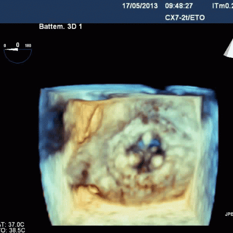This screenshot has height=233, width=233.
Task: Select the bright white nodule atop valve orifice
Action: [147, 137]
